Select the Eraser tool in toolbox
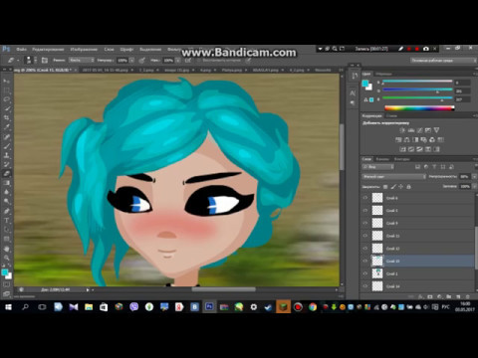This screenshot has width=478, height=358. point(6,173)
